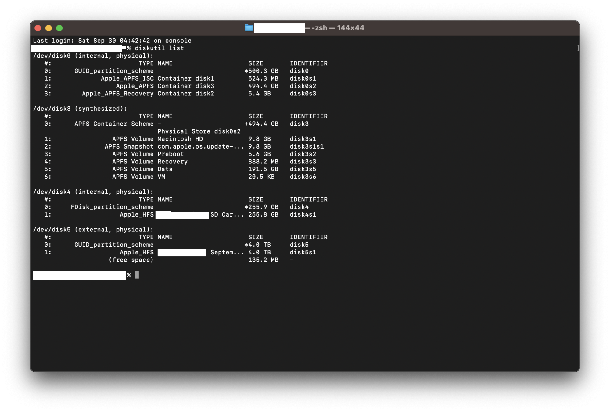Click the terminal cursor at the prompt
This screenshot has width=610, height=412.
[x=137, y=275]
